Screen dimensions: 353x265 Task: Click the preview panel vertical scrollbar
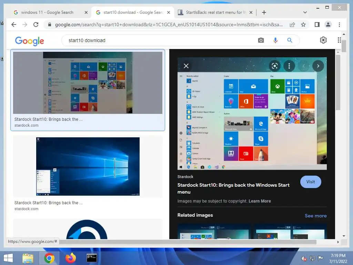(x=338, y=82)
